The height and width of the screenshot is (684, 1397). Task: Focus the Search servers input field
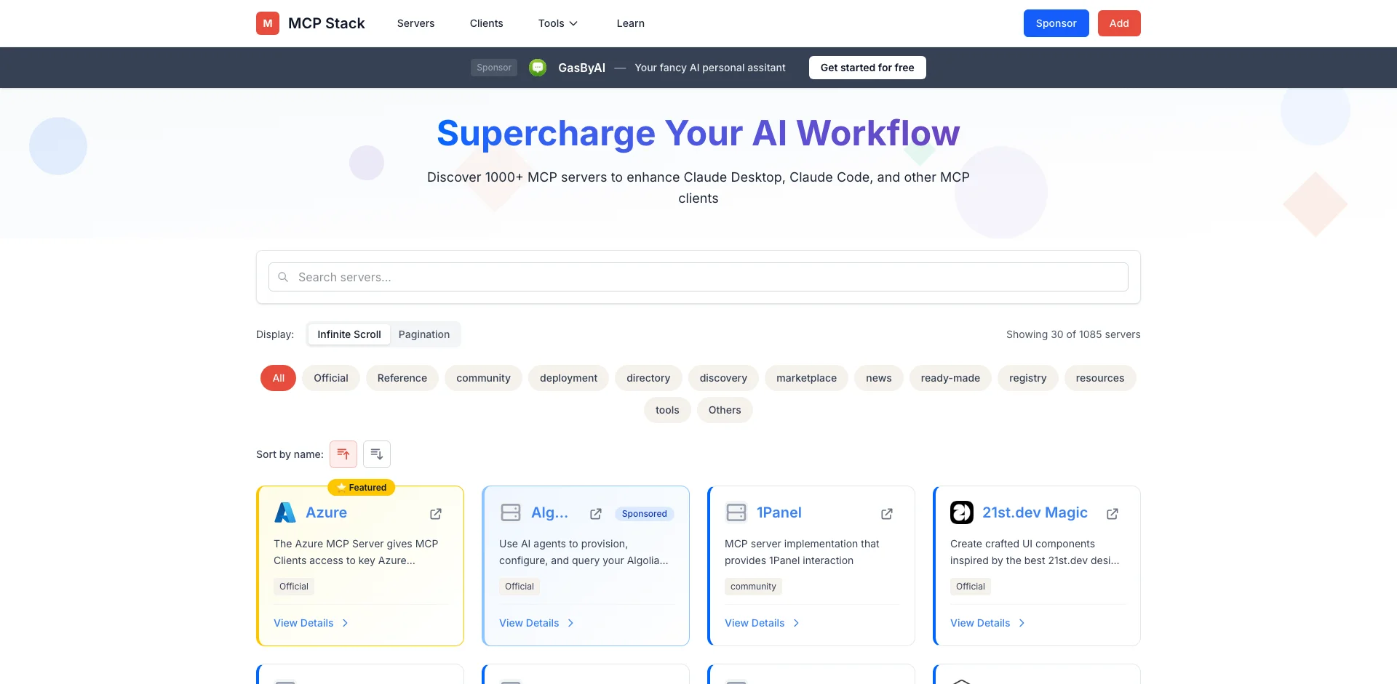[x=698, y=277]
